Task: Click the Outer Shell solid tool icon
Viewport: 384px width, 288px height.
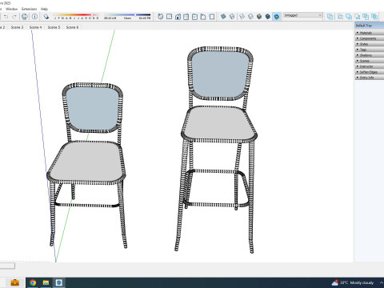Action: pos(330,17)
